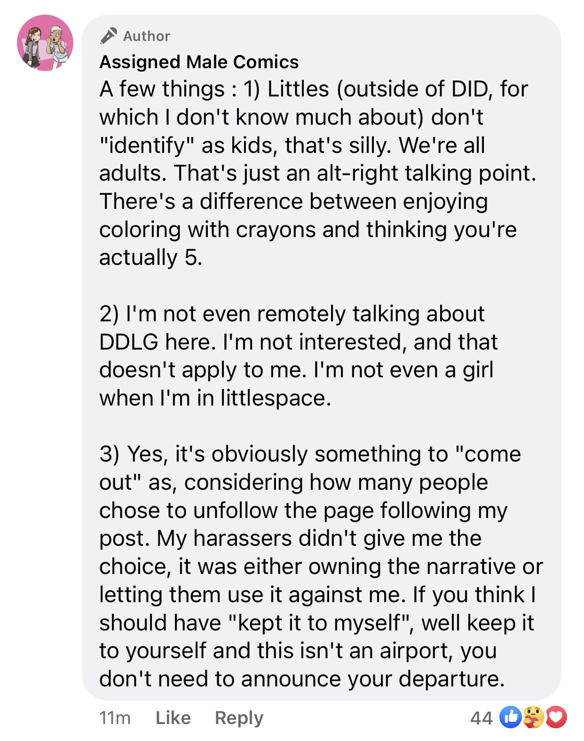Image resolution: width=584 pixels, height=741 pixels.
Task: Open the Assigned Male Comics profile avatar
Action: tap(45, 43)
